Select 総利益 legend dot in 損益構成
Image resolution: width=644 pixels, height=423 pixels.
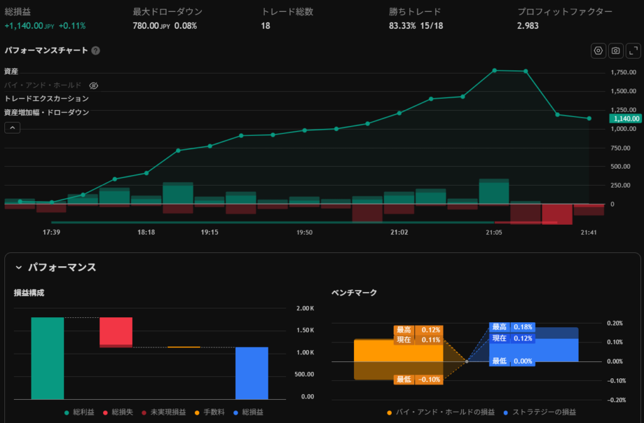(68, 412)
